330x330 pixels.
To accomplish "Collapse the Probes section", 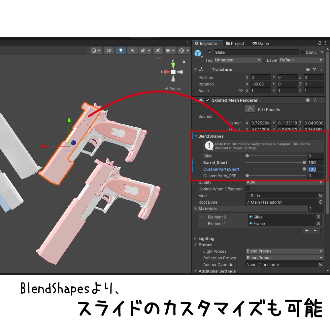I will (x=195, y=245).
